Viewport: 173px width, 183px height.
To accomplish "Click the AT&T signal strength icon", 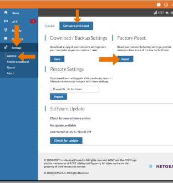I will pos(155,13).
